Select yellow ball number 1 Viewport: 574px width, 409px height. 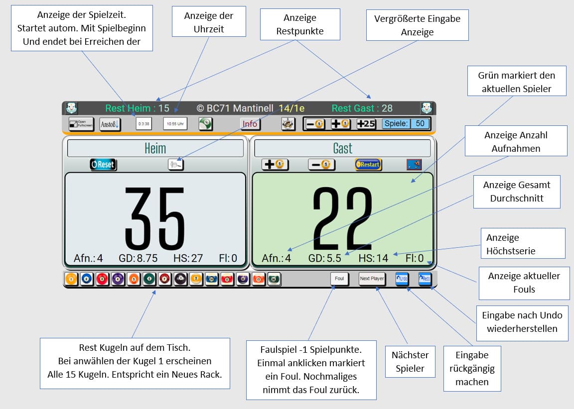coord(71,279)
